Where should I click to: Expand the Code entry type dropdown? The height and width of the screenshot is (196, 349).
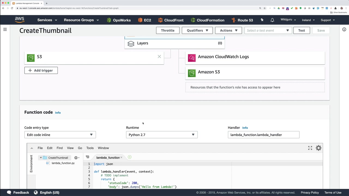point(60,135)
